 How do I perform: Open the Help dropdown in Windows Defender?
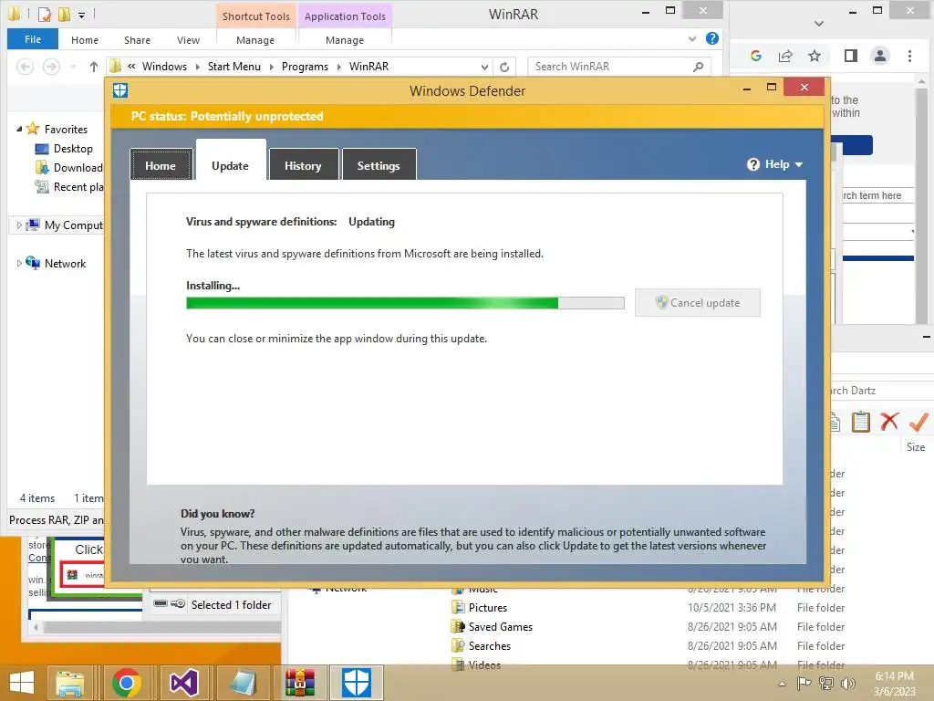[775, 164]
